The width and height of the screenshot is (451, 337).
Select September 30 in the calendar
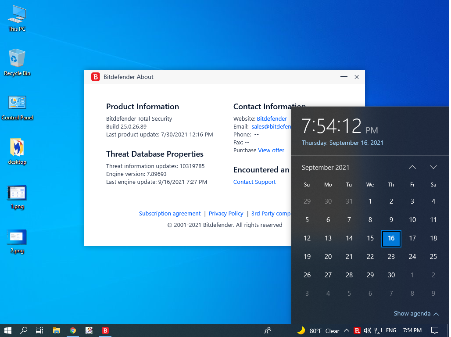pyautogui.click(x=391, y=275)
